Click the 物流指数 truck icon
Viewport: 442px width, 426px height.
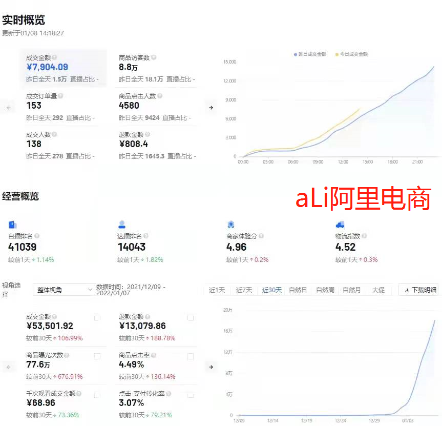(x=340, y=225)
